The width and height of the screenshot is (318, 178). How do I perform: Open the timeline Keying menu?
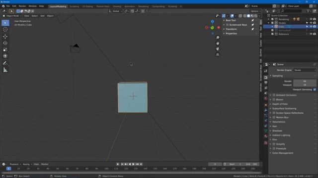click(27, 164)
